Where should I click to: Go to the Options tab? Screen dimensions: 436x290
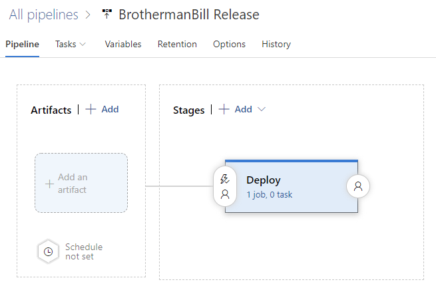pyautogui.click(x=229, y=44)
